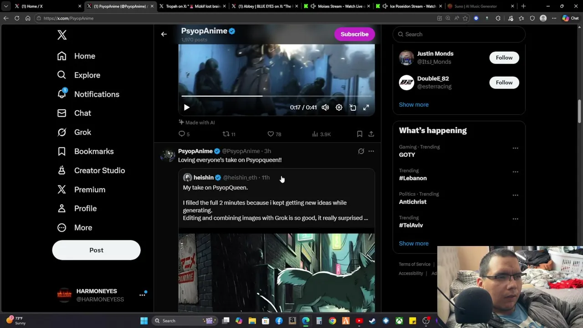Open the Windows Start menu
Screen dimensions: 583x328
coord(144,321)
